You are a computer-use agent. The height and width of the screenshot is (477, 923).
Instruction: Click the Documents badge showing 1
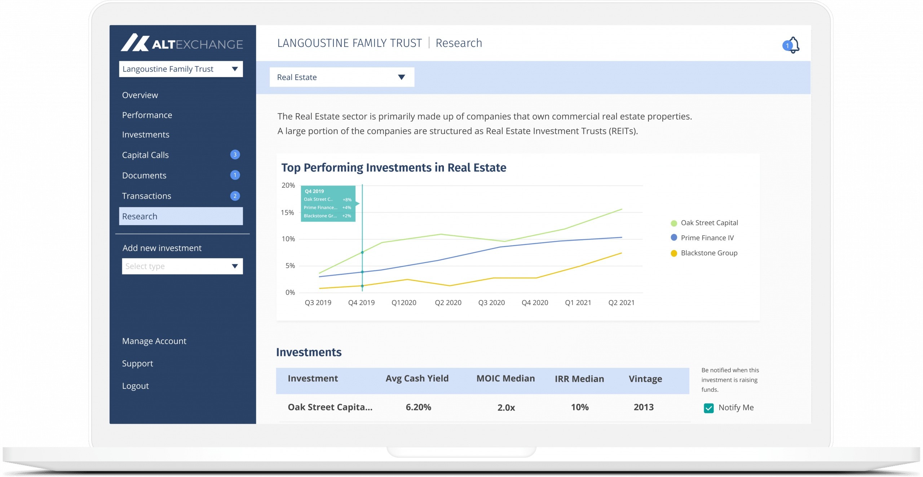click(x=235, y=175)
